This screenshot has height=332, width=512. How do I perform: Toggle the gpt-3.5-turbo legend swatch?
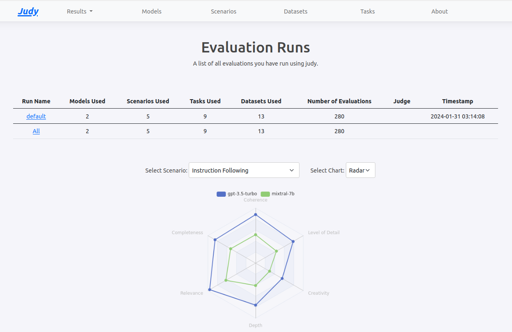pos(221,194)
